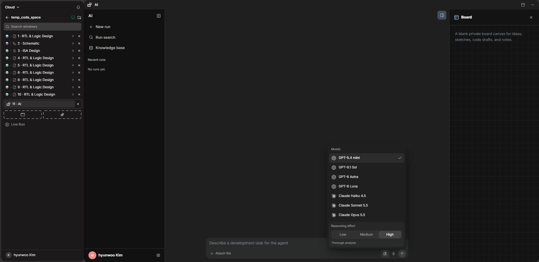The height and width of the screenshot is (262, 539).
Task: Close window 10 · RTL & Logic Design
Action: tap(79, 94)
